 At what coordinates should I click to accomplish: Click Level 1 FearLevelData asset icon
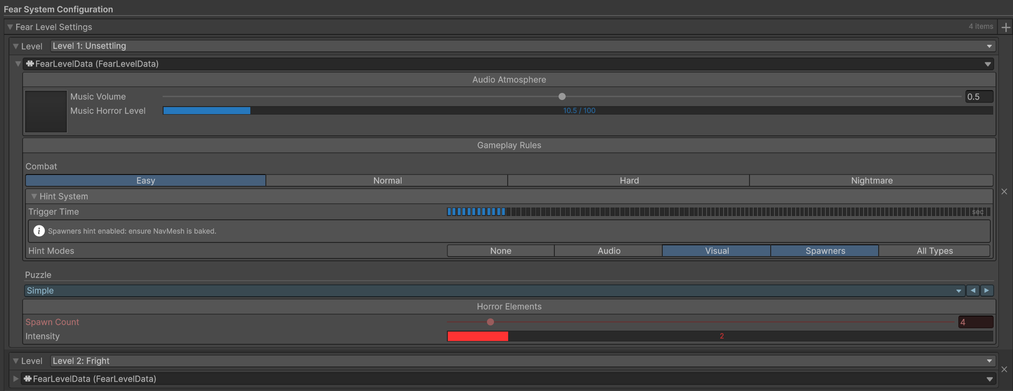coord(30,64)
